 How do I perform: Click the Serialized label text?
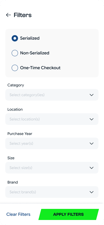(x=30, y=38)
